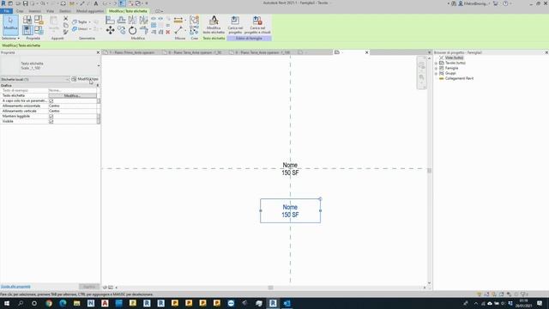Screen dimensions: 549x309
Task: Click the Copy tool next to Move
Action: click(121, 31)
